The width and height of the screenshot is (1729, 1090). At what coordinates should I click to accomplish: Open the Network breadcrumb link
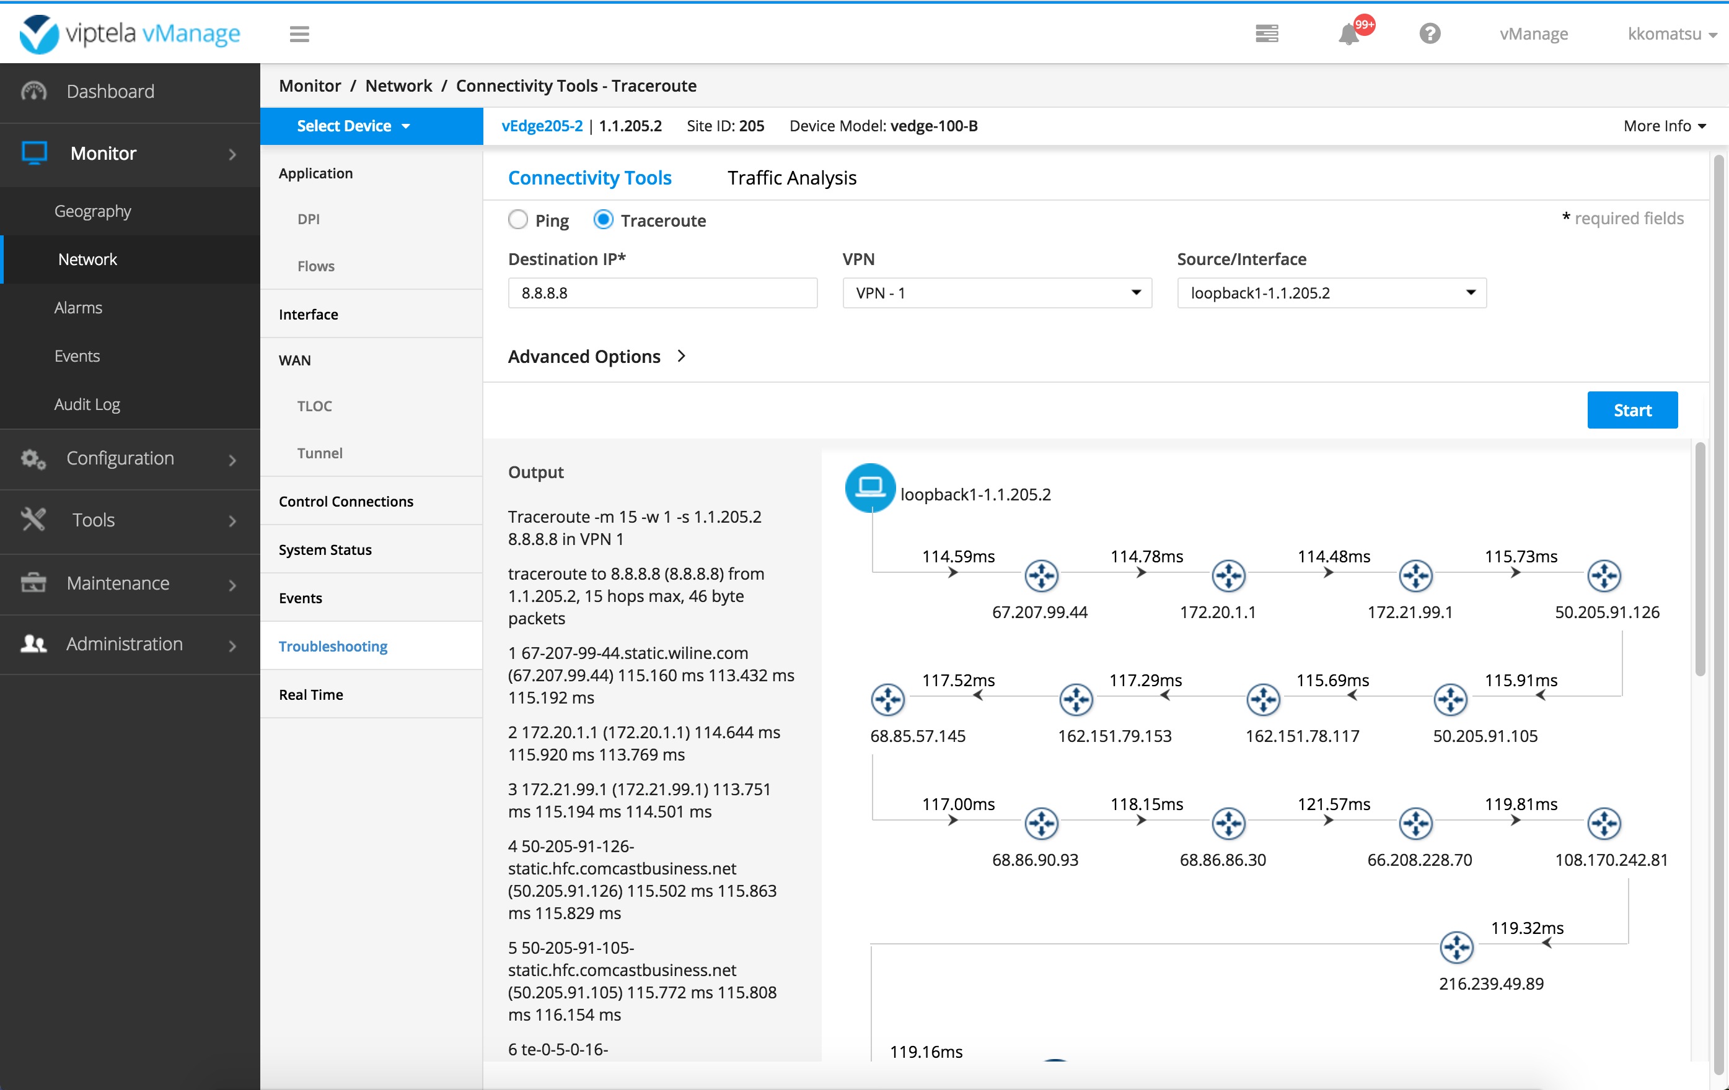tap(399, 85)
